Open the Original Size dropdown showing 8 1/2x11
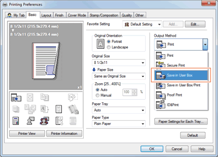 pyautogui.click(x=119, y=62)
